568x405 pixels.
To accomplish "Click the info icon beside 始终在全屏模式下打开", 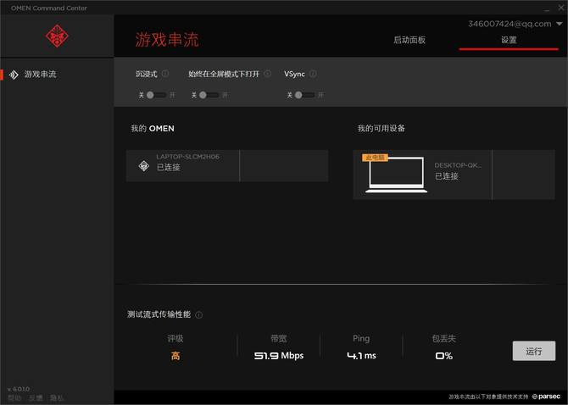I will point(267,74).
